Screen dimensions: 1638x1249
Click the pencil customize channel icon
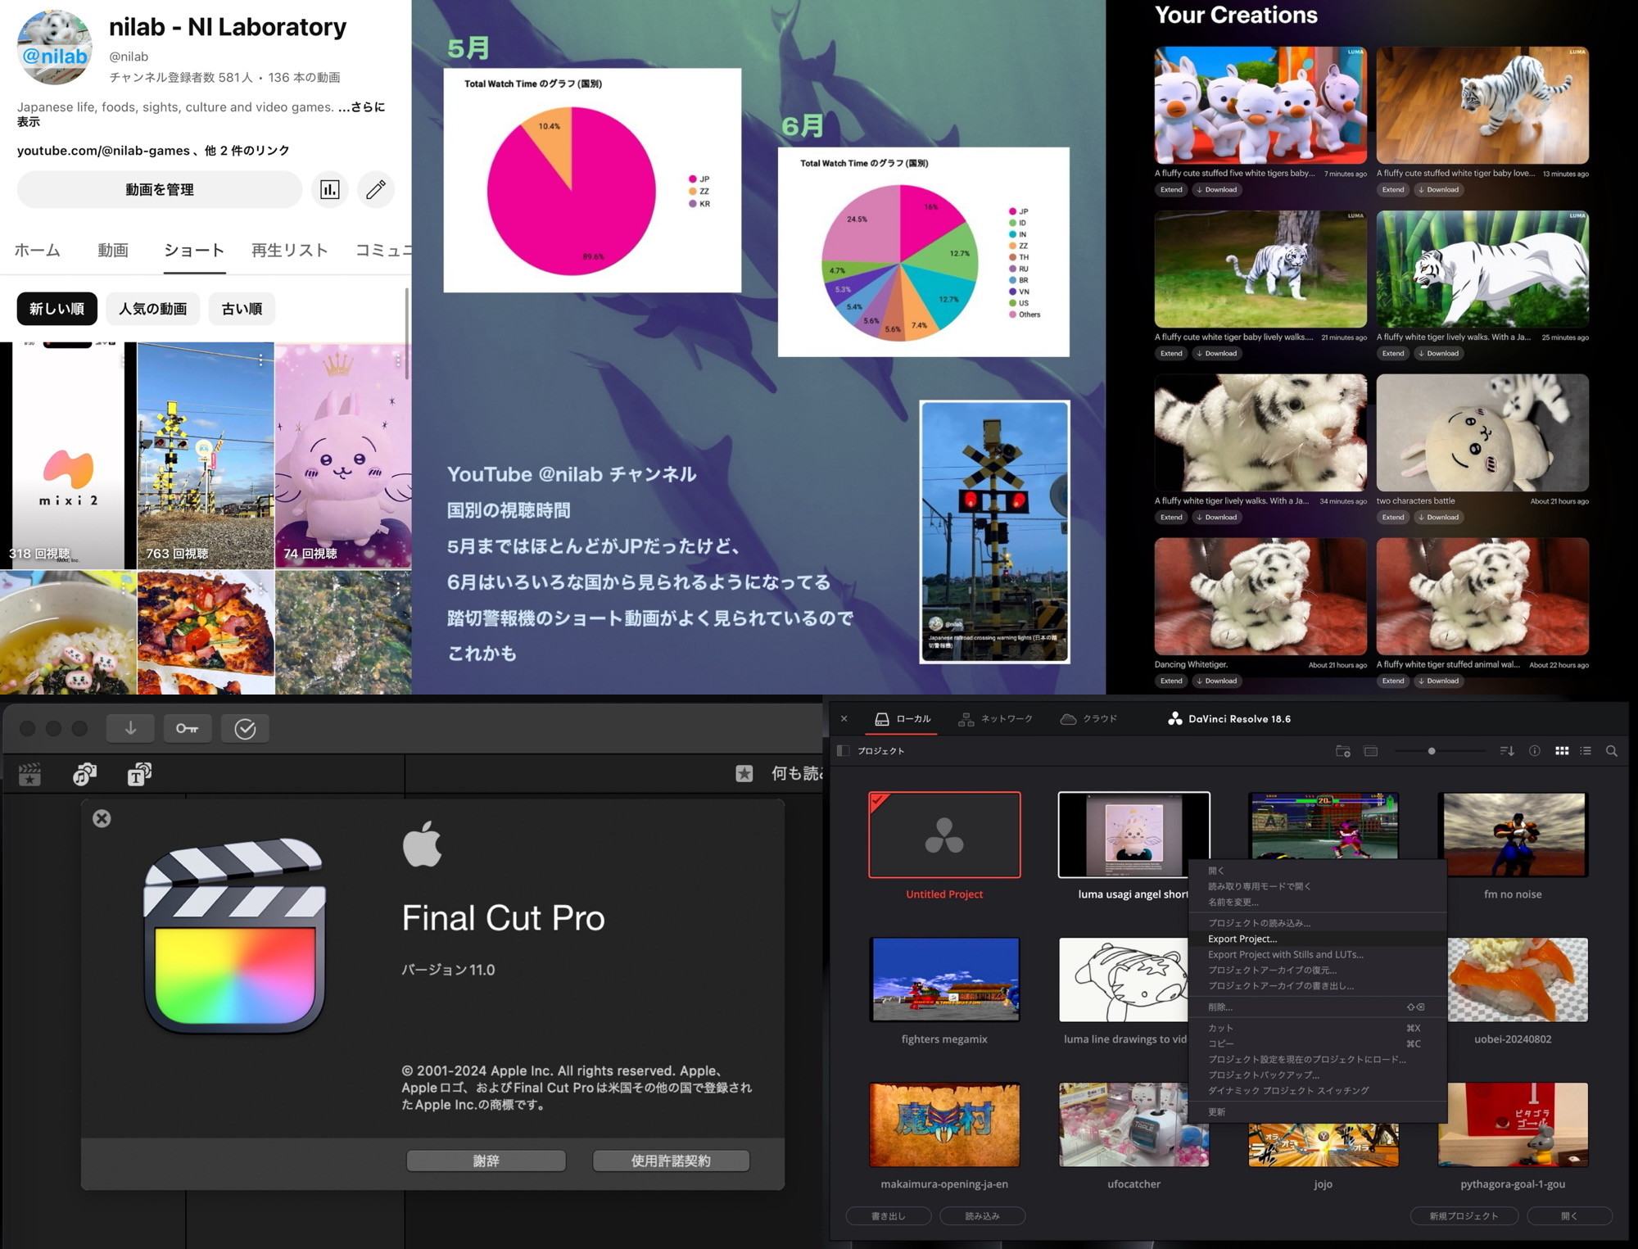[376, 190]
